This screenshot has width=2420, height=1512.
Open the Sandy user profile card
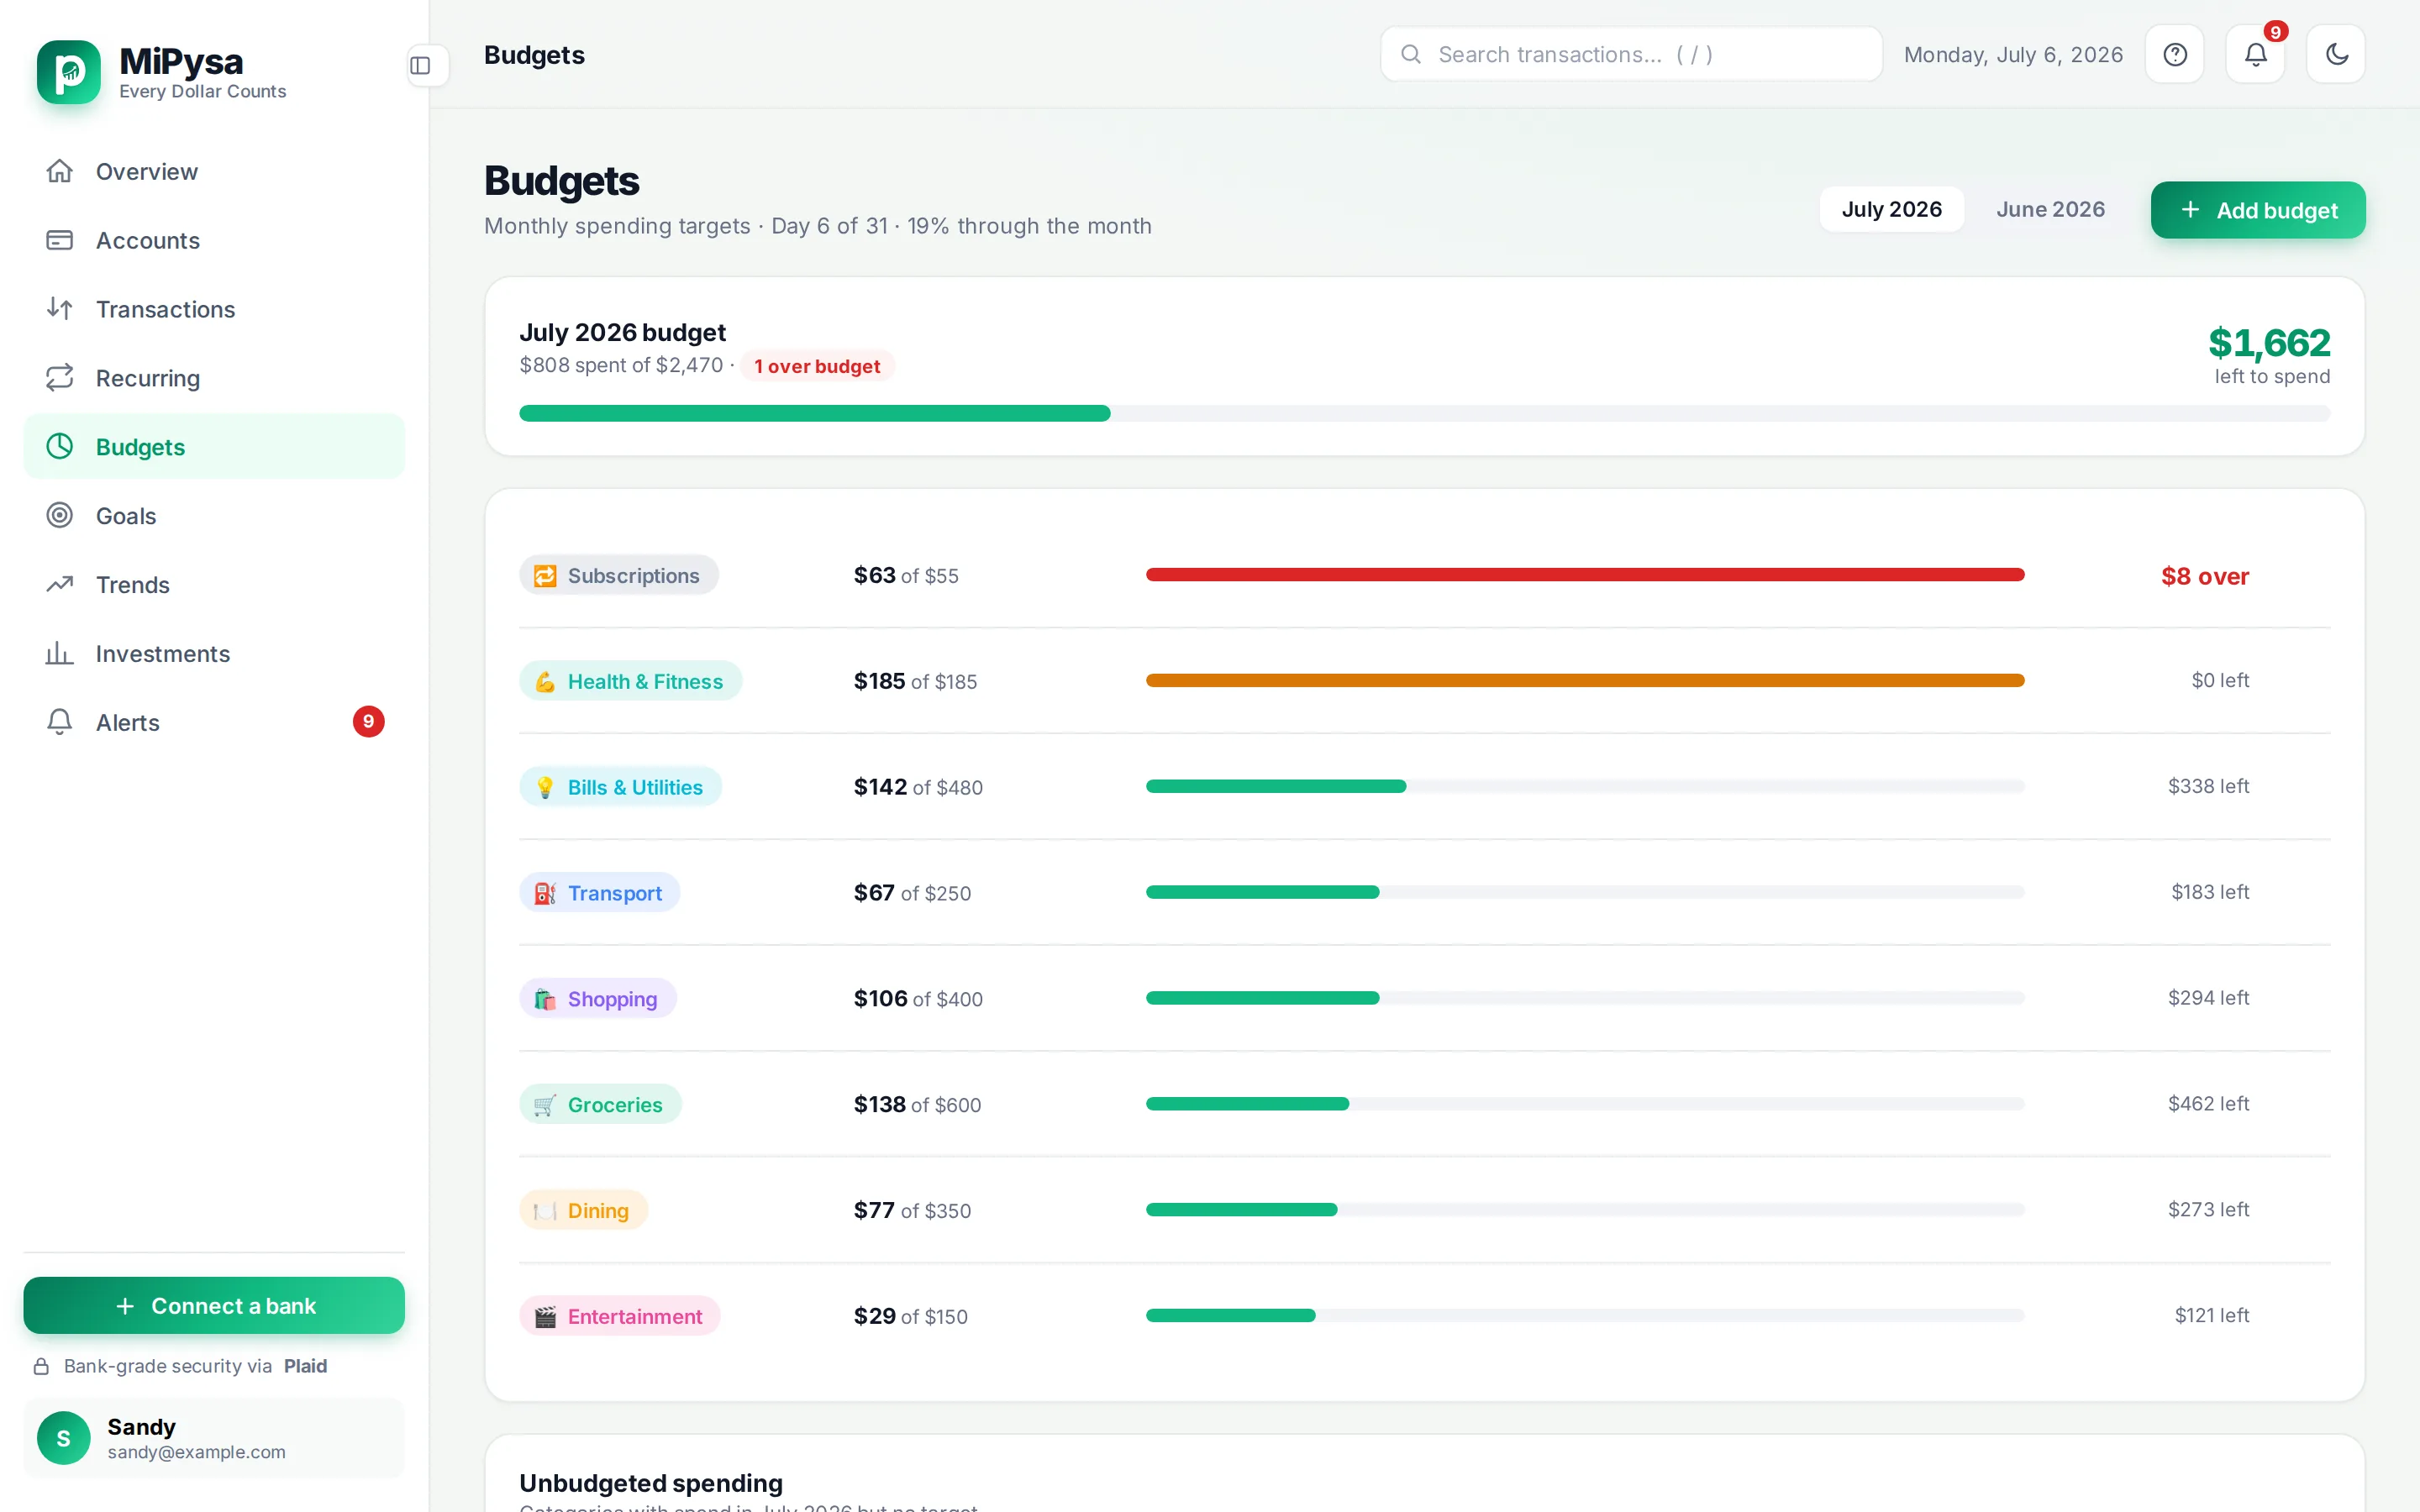click(214, 1438)
